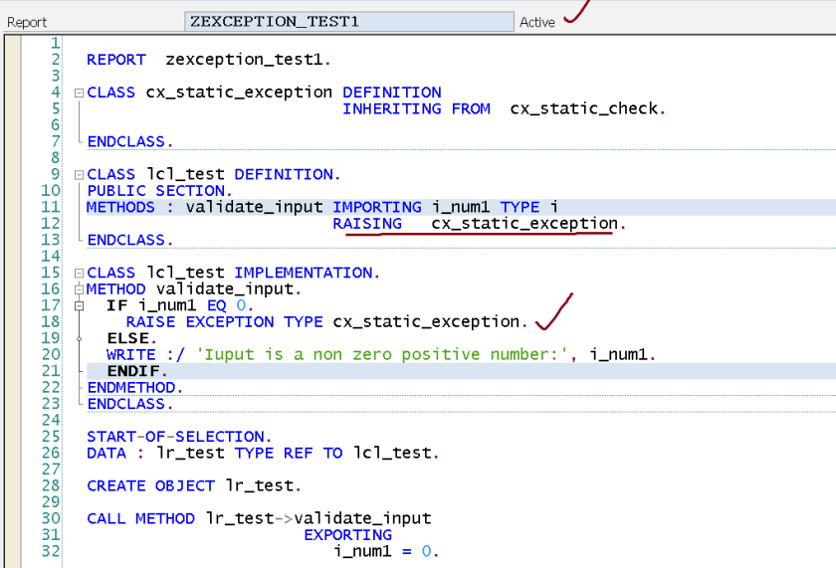Click the underlined RAISING keyword
The width and height of the screenshot is (836, 568).
pyautogui.click(x=367, y=224)
